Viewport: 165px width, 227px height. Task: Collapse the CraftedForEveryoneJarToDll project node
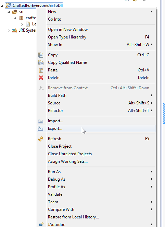point(2,6)
